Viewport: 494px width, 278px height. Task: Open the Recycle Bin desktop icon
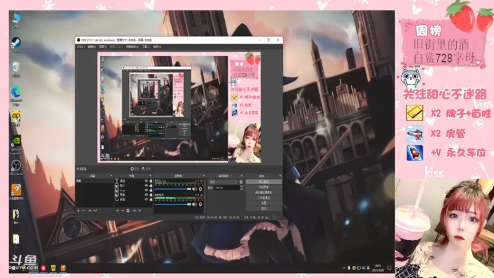(x=16, y=69)
